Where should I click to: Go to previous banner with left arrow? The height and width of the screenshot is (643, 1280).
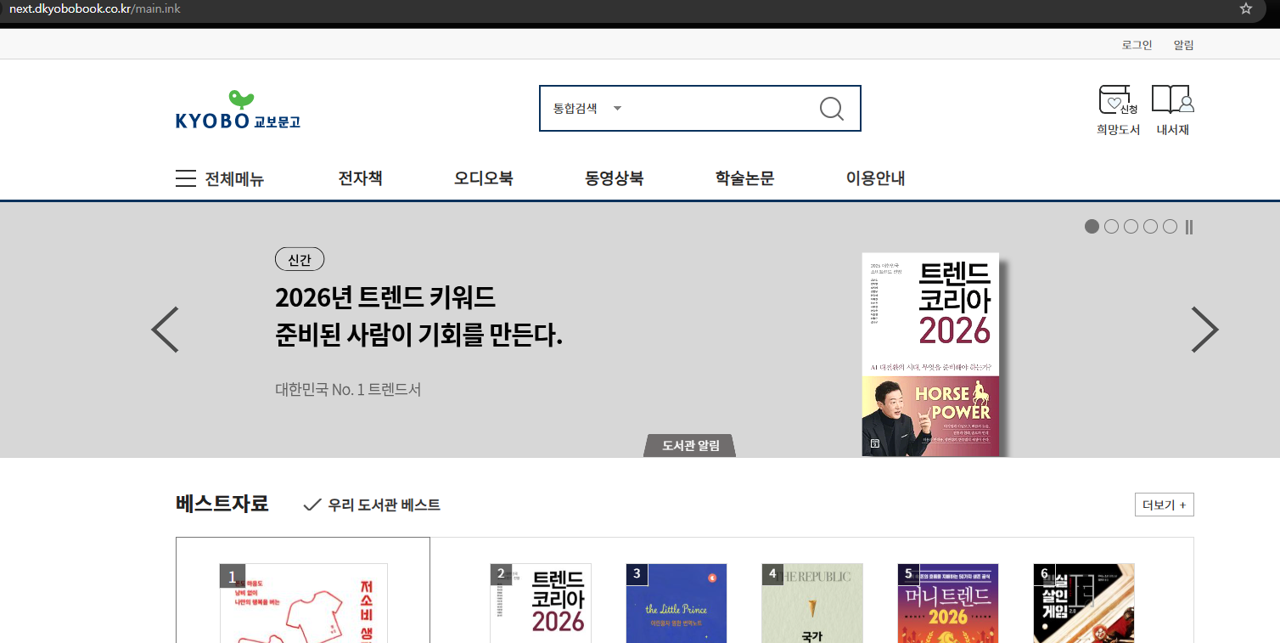[165, 330]
